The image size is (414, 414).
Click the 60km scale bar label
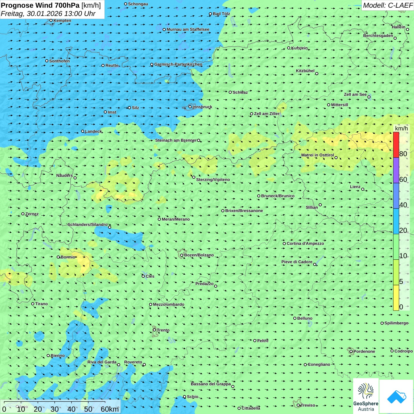click(110, 409)
